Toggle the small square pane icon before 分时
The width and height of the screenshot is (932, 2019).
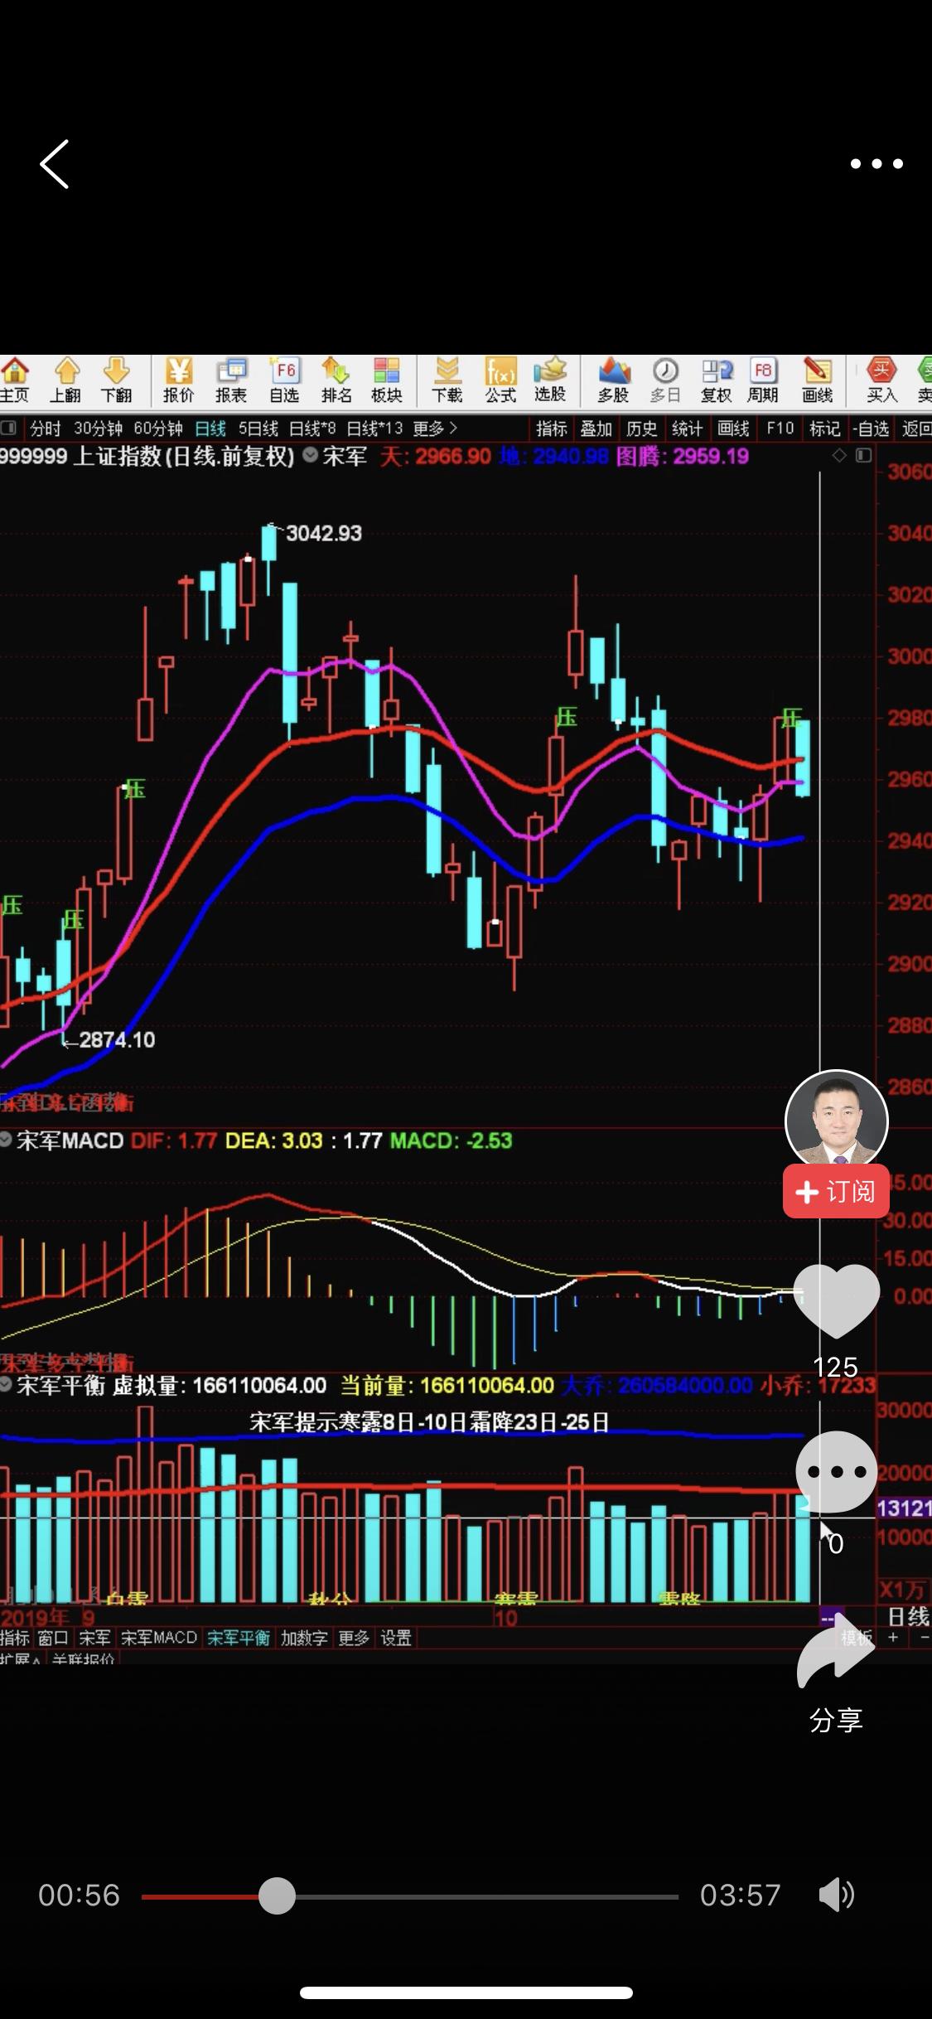point(9,428)
